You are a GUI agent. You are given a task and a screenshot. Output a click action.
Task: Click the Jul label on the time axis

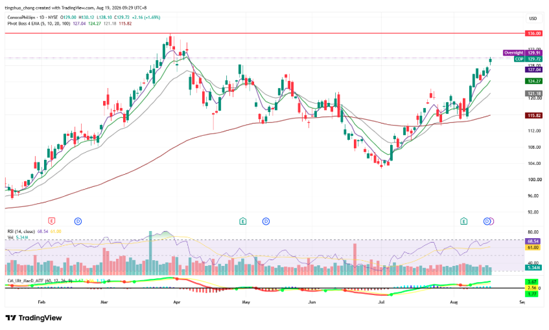tap(381, 302)
